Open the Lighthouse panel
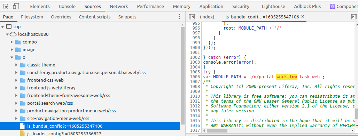Screen dimensions: 358x136 pos(273,6)
